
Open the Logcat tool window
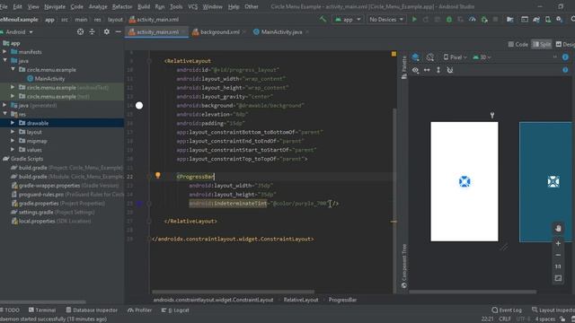175,310
